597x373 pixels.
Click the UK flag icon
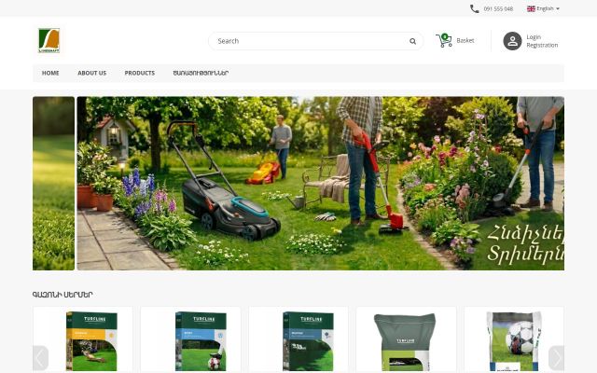pos(531,8)
